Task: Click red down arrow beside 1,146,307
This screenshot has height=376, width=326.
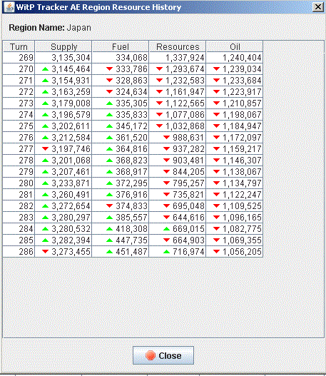Action: (x=216, y=161)
